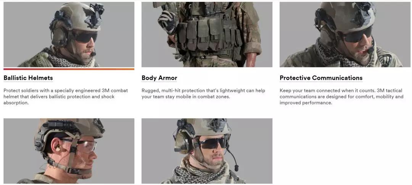Click the Ballistic Helmets description paragraph
The height and width of the screenshot is (185, 412).
[x=66, y=97]
